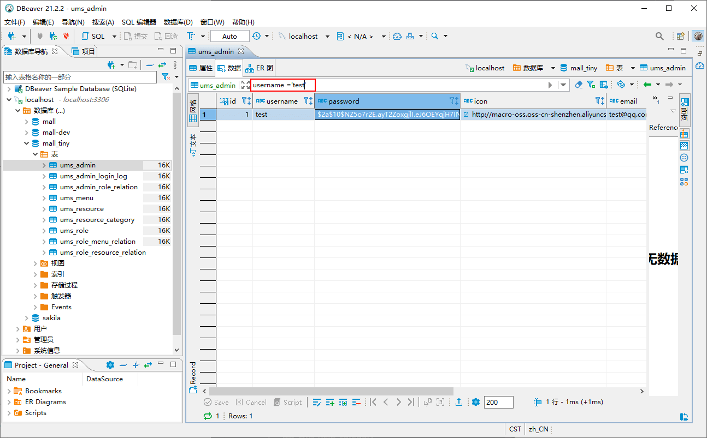Image resolution: width=707 pixels, height=438 pixels.
Task: Expand the sakila database node
Action: pos(27,318)
